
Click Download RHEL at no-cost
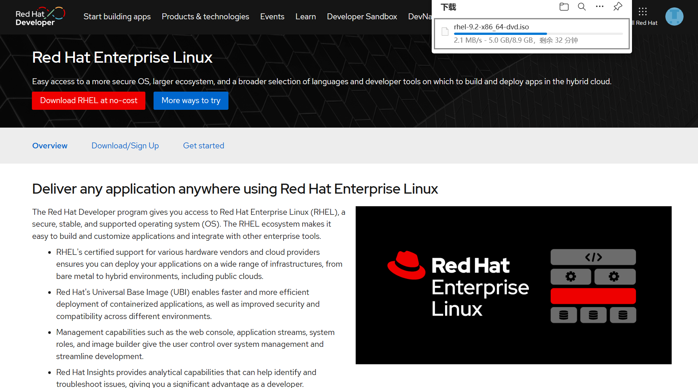[x=88, y=101]
